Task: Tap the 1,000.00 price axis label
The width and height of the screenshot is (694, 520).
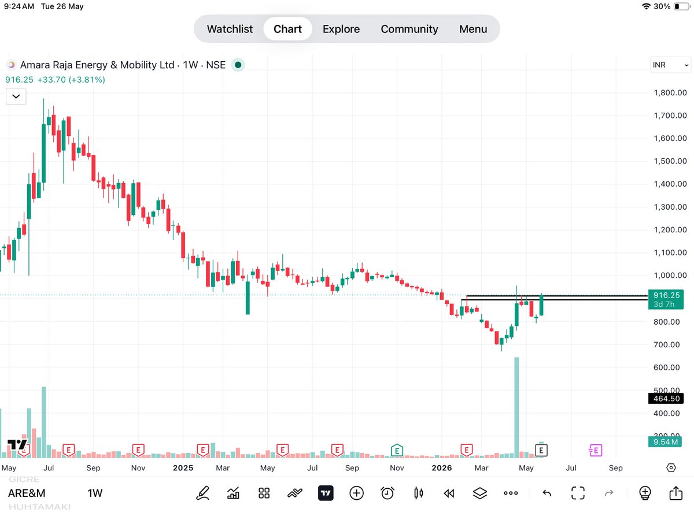Action: pyautogui.click(x=670, y=276)
